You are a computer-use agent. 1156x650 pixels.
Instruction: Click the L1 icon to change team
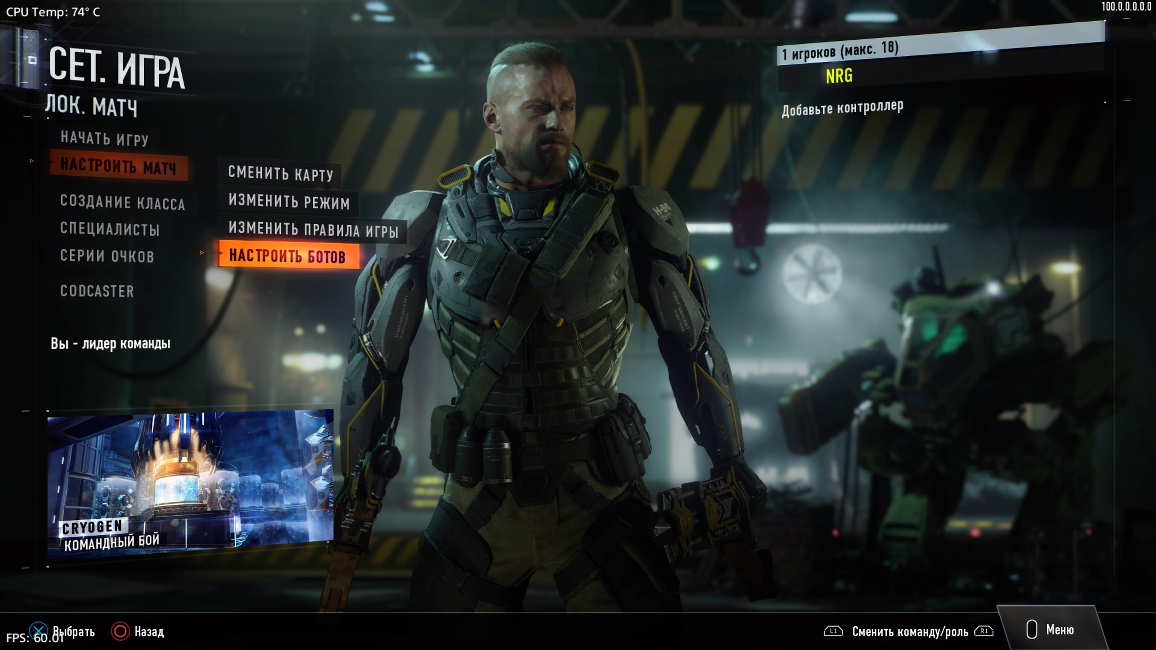point(833,631)
